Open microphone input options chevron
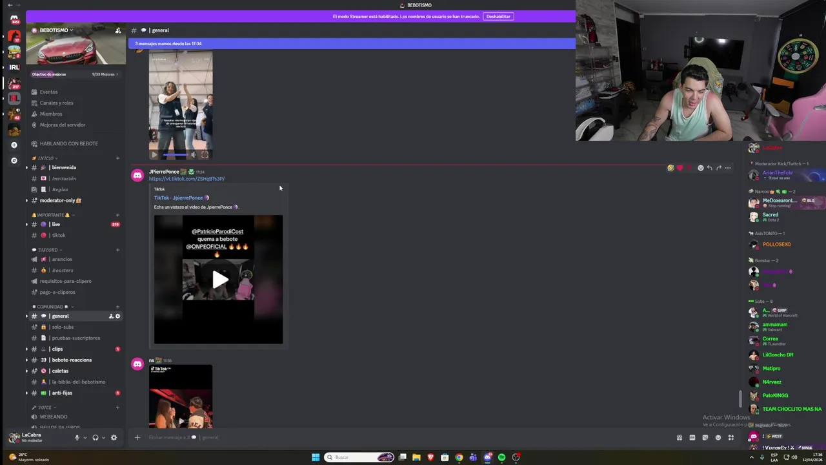Image resolution: width=826 pixels, height=465 pixels. pyautogui.click(x=85, y=438)
